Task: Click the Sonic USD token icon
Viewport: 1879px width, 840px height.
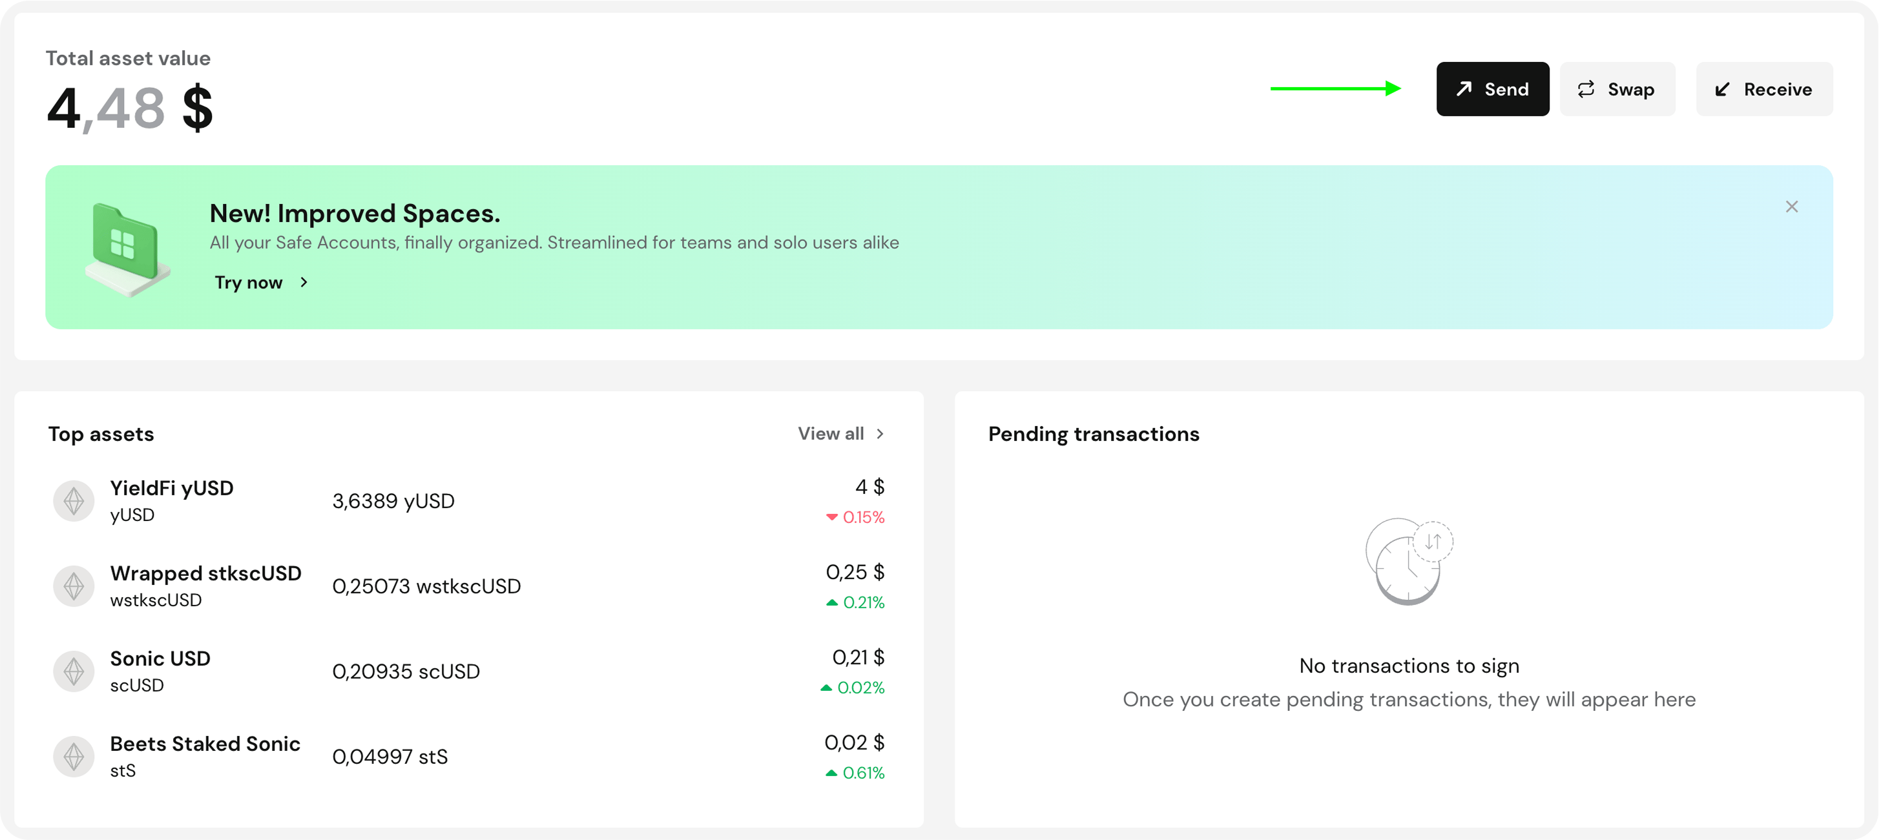Action: (74, 671)
